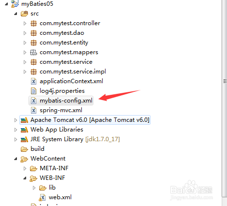Image resolution: width=227 pixels, height=206 pixels.
Task: Click the log4j.properties file icon
Action: click(33, 91)
